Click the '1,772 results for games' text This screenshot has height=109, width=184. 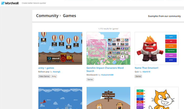[108, 29]
